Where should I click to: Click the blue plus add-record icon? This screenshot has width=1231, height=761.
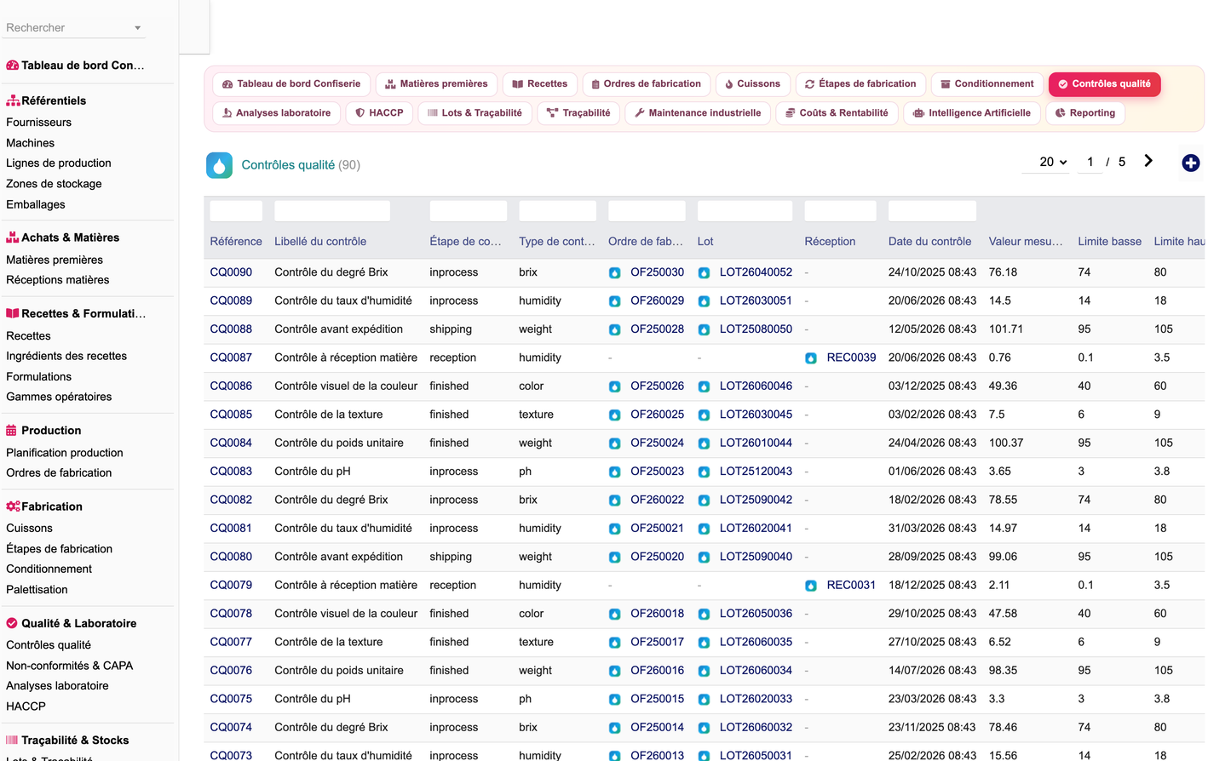1191,163
